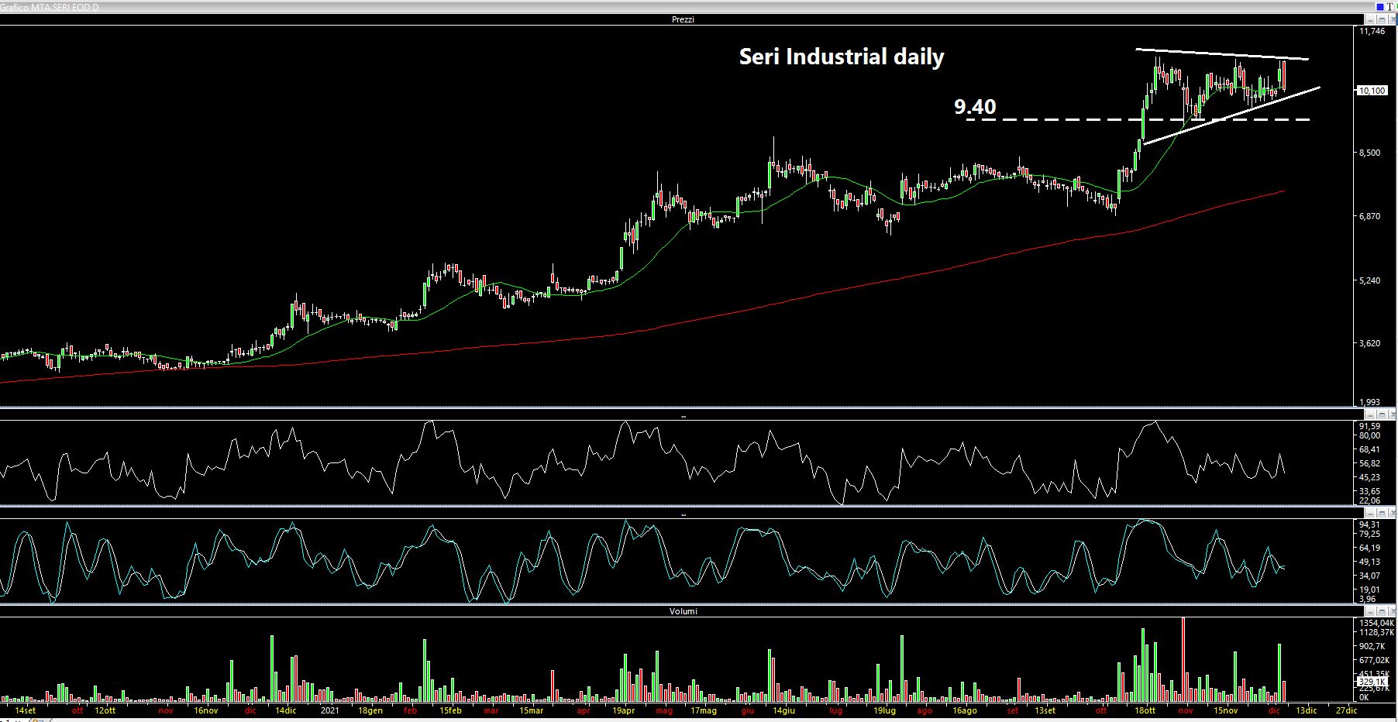Click the 14giu date label

(x=783, y=710)
